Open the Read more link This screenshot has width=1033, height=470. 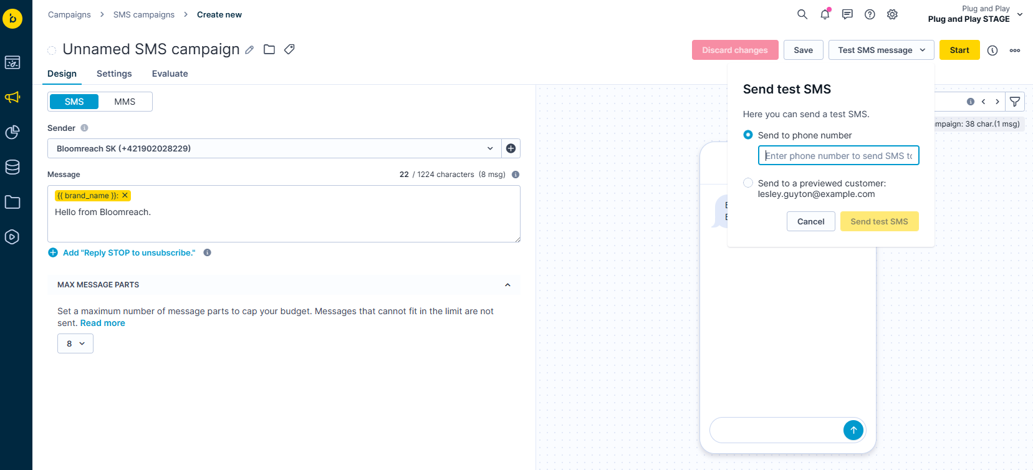[103, 323]
